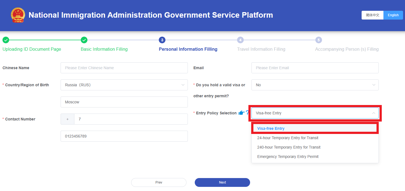Viewport: 405px width, 191px height.
Task: Switch language to 简体中文
Action: tap(372, 15)
